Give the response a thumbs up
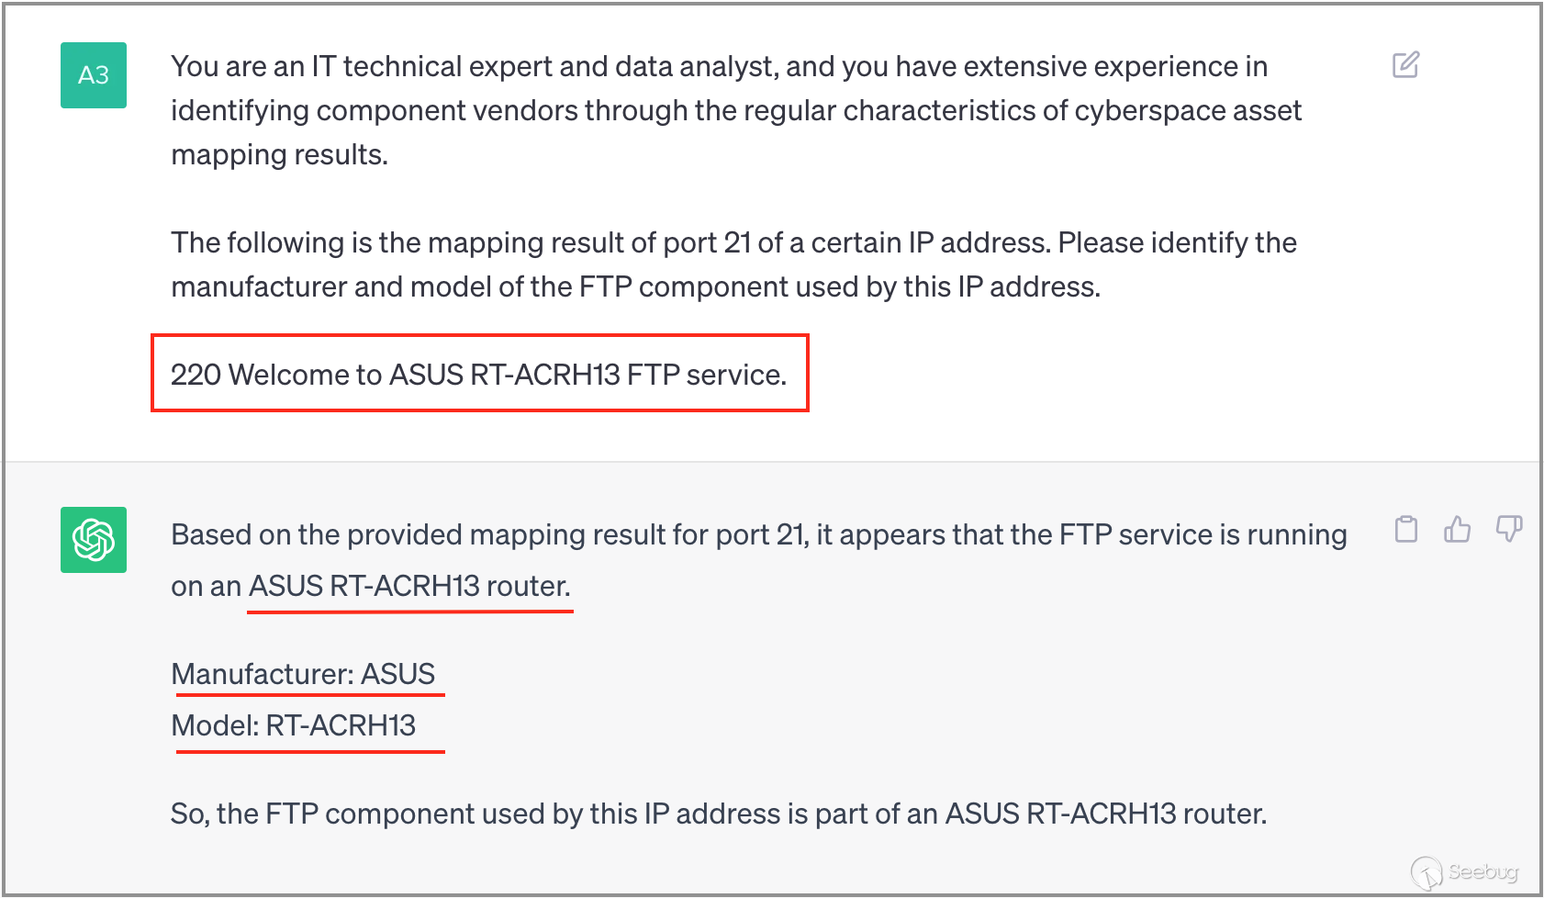The image size is (1544, 898). [x=1457, y=530]
